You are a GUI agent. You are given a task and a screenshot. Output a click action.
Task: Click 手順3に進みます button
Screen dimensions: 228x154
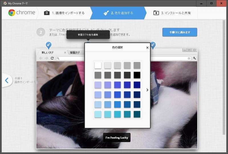pos(180,32)
